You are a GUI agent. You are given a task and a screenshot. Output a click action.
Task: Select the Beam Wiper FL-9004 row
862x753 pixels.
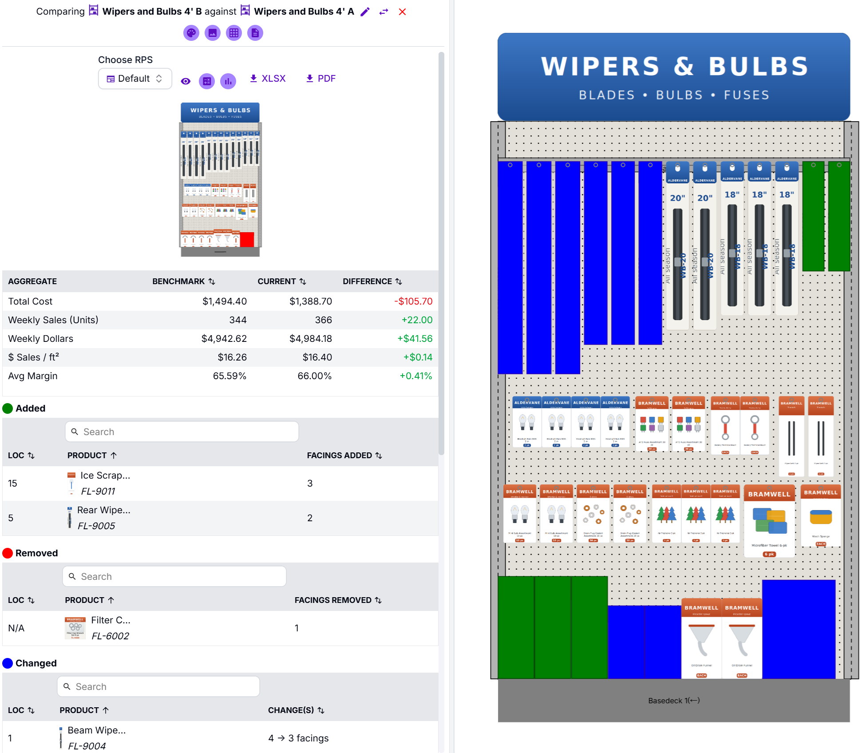coord(220,737)
